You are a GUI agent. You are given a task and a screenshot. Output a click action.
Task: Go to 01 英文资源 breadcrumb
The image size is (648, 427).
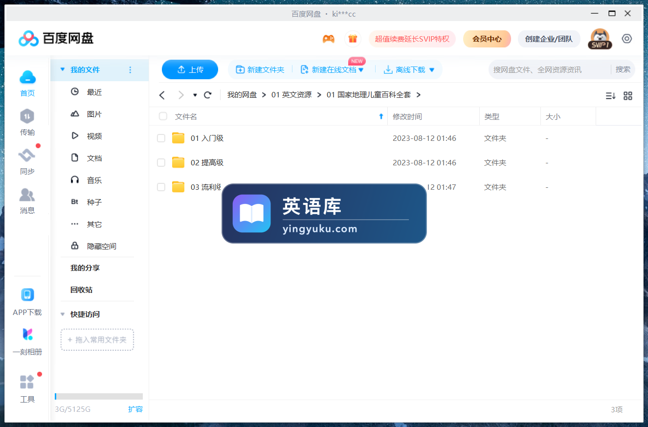(x=291, y=95)
